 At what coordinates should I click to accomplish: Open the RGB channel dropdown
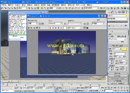pyautogui.click(x=75, y=28)
